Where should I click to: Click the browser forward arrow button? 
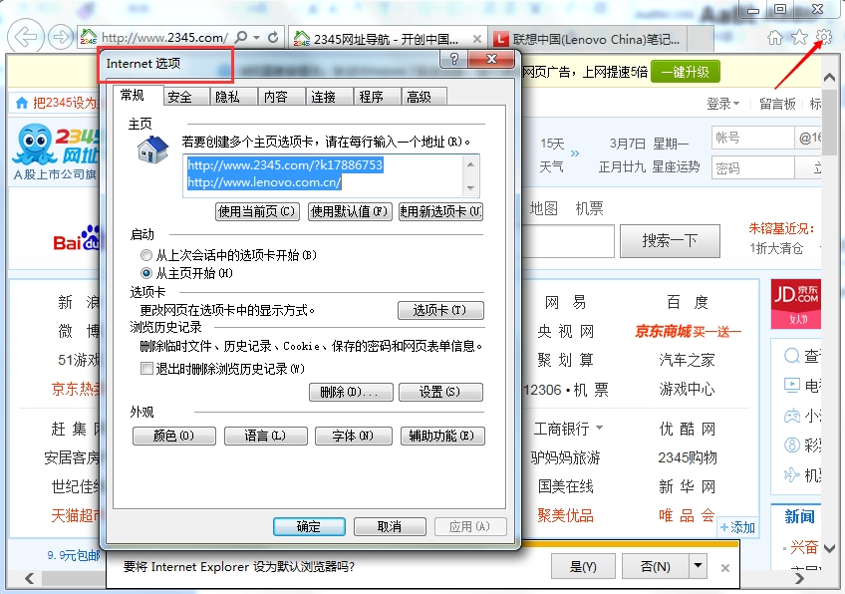click(x=61, y=37)
